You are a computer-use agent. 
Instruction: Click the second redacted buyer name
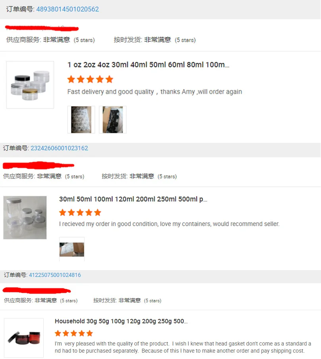point(38,165)
